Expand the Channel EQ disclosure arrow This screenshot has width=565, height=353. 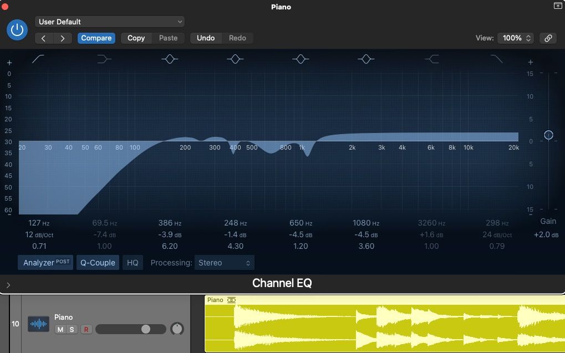pyautogui.click(x=8, y=285)
